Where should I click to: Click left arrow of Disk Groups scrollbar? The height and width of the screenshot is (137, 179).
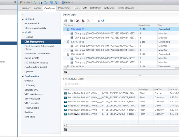(x=65, y=68)
